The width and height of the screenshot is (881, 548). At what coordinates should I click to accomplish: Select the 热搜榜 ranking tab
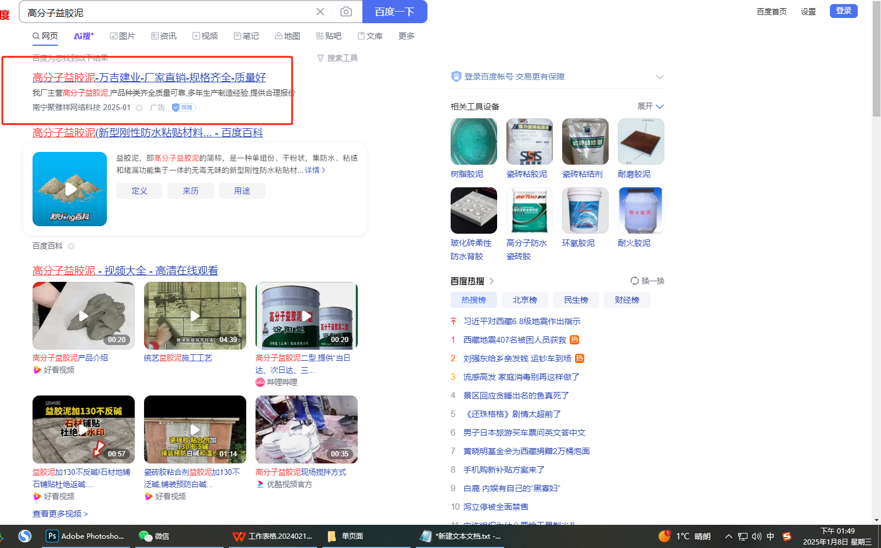click(x=474, y=300)
